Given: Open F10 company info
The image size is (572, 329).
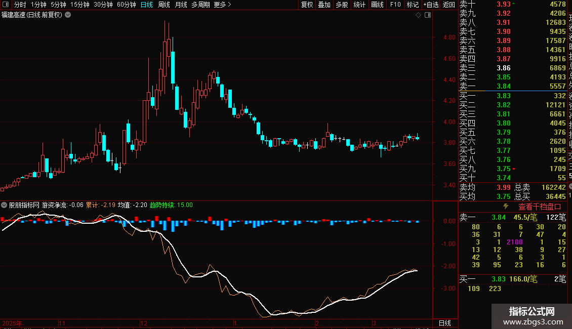Looking at the screenshot, I should click(x=395, y=5).
